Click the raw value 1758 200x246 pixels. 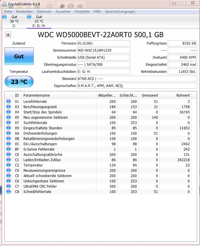[185, 107]
